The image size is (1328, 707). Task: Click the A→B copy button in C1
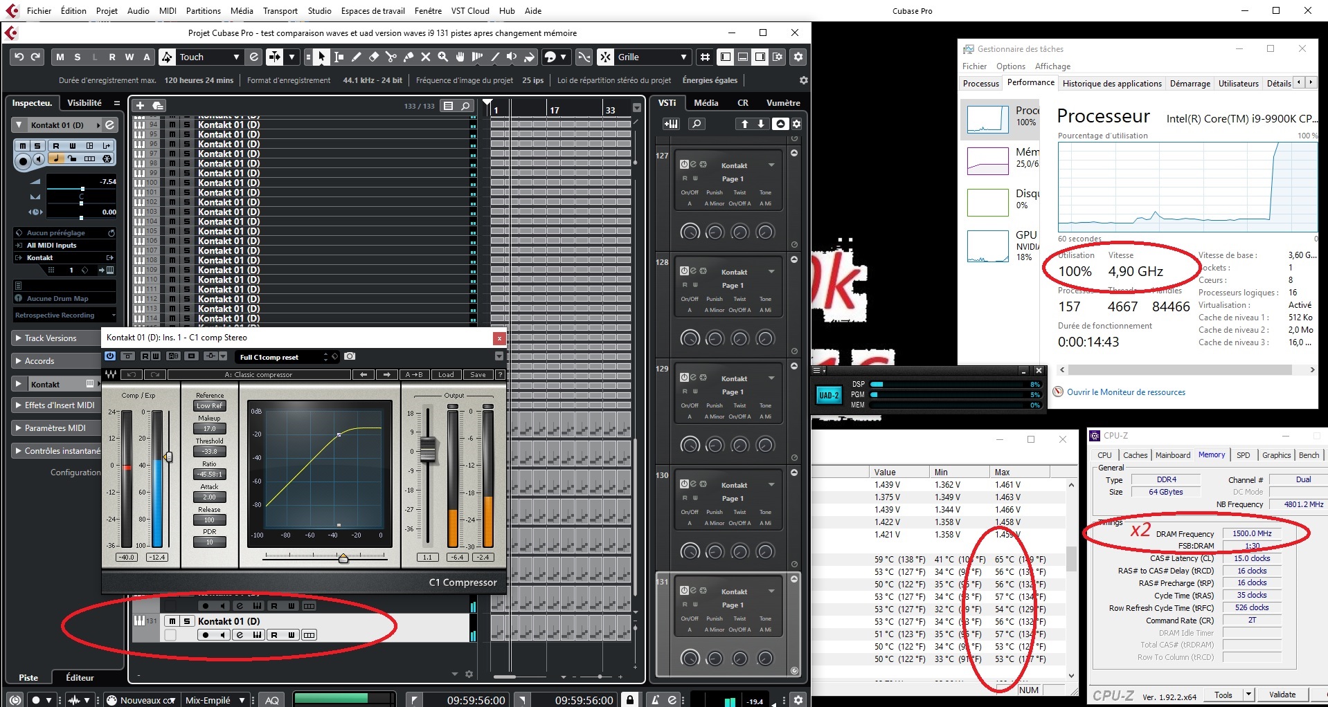[414, 374]
